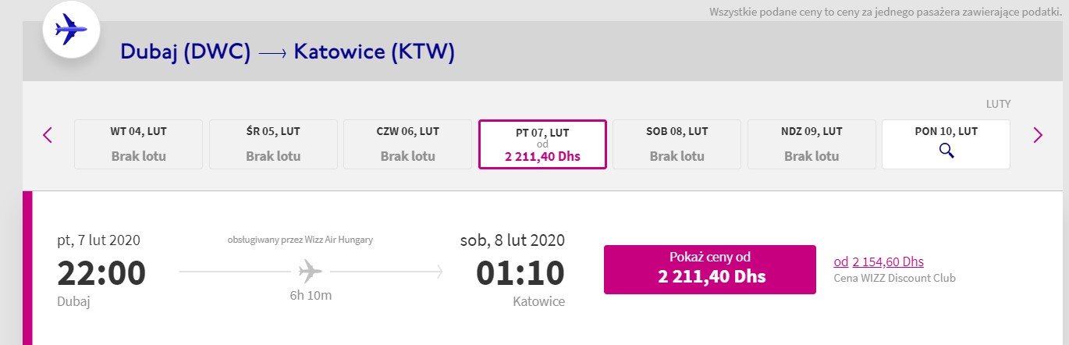Click the gray plane icon above 6h 10m

pyautogui.click(x=311, y=272)
